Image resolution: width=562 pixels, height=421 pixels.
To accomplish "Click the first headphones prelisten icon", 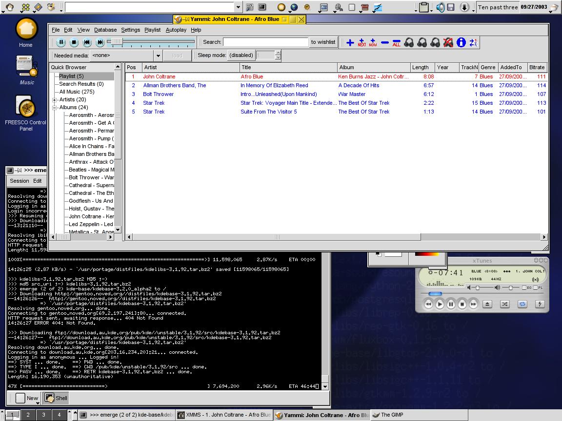I will click(x=409, y=42).
